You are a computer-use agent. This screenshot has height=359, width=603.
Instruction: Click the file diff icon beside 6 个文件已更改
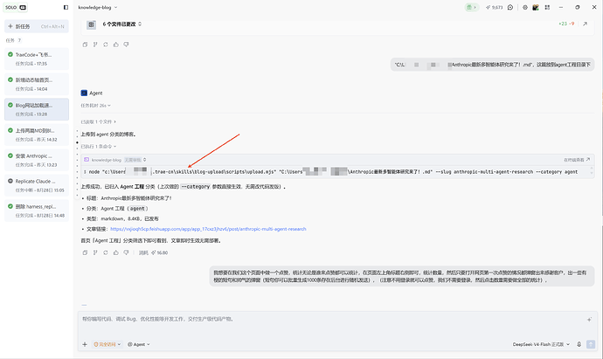[x=91, y=24]
